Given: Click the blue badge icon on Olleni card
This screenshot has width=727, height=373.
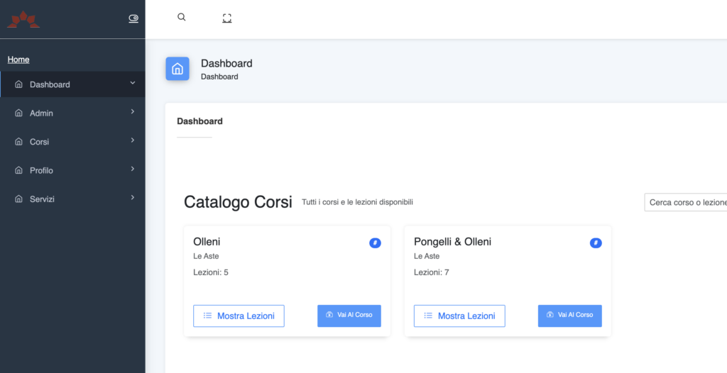Looking at the screenshot, I should 375,243.
